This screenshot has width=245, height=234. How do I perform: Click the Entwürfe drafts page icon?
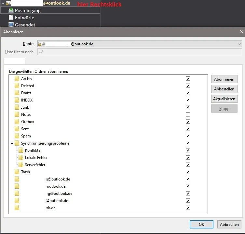[11, 17]
